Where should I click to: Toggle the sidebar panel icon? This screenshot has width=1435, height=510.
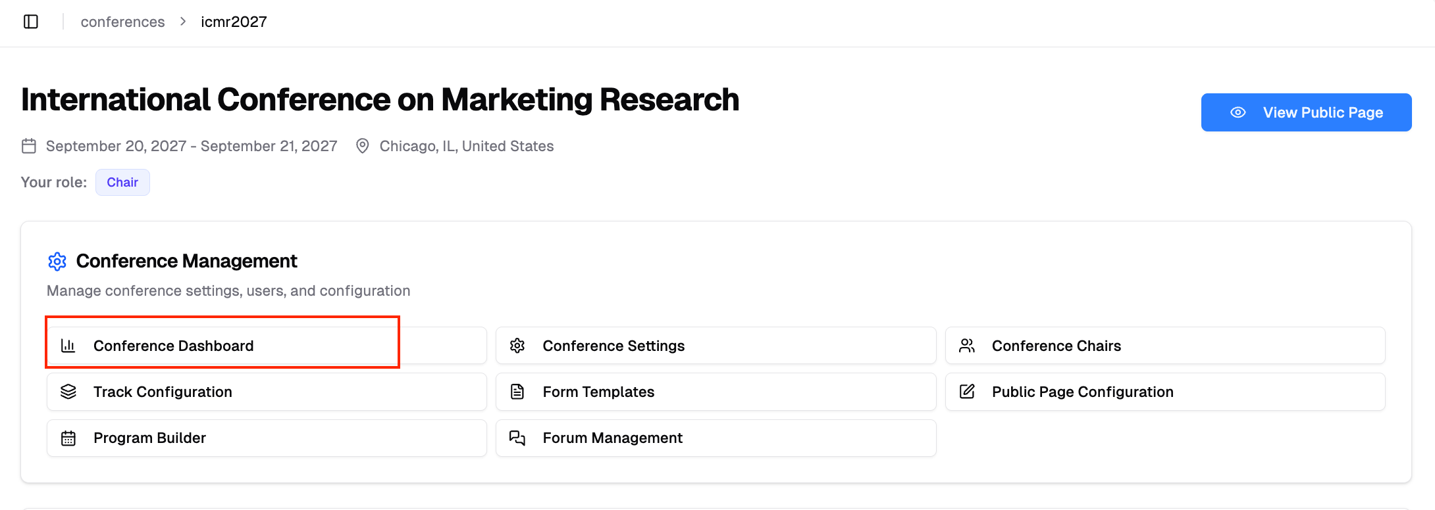[31, 22]
